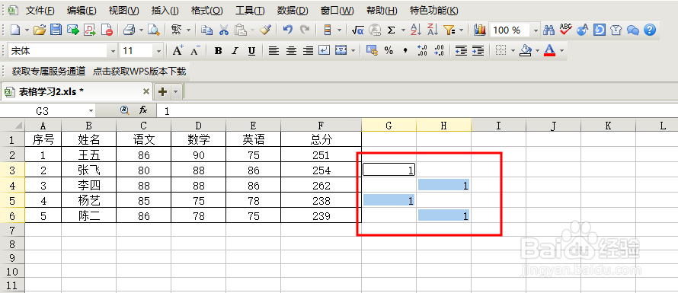Click the shirt skin icon
This screenshot has height=293, width=678.
(616, 30)
